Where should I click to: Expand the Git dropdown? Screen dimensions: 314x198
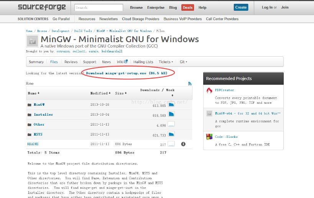coord(183,62)
